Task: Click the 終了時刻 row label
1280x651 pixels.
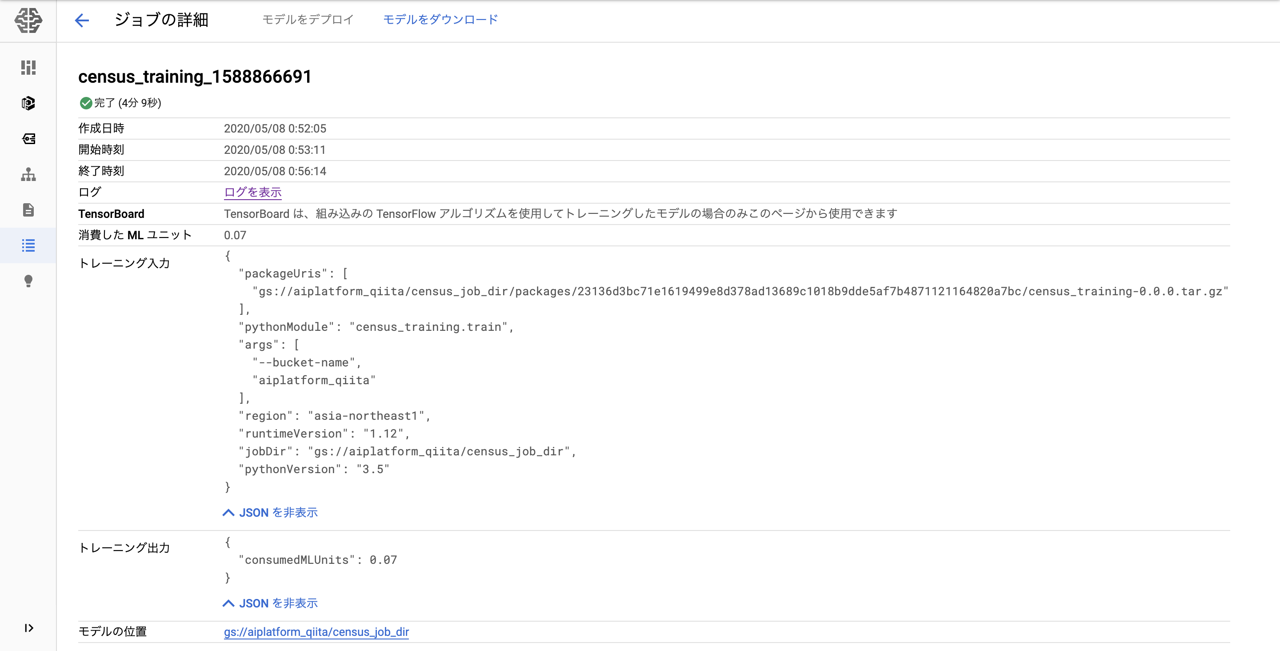Action: point(101,171)
